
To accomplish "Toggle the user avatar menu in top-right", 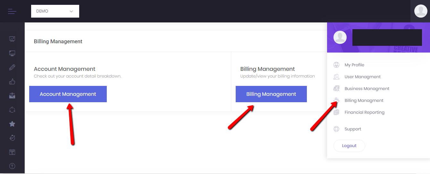I will (x=420, y=11).
